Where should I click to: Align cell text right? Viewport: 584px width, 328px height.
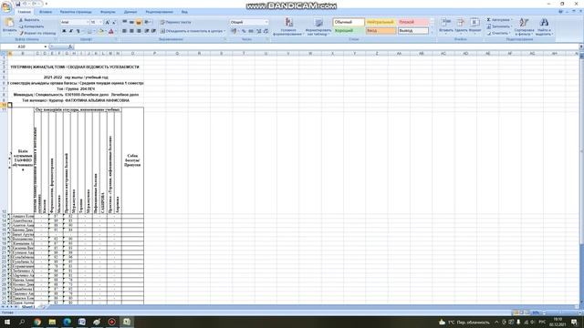click(139, 31)
